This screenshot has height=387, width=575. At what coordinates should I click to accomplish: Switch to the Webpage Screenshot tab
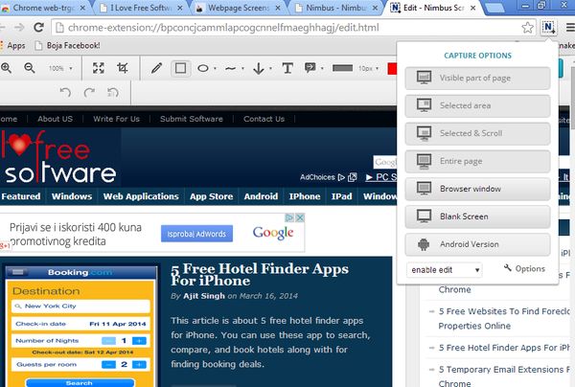tap(239, 8)
